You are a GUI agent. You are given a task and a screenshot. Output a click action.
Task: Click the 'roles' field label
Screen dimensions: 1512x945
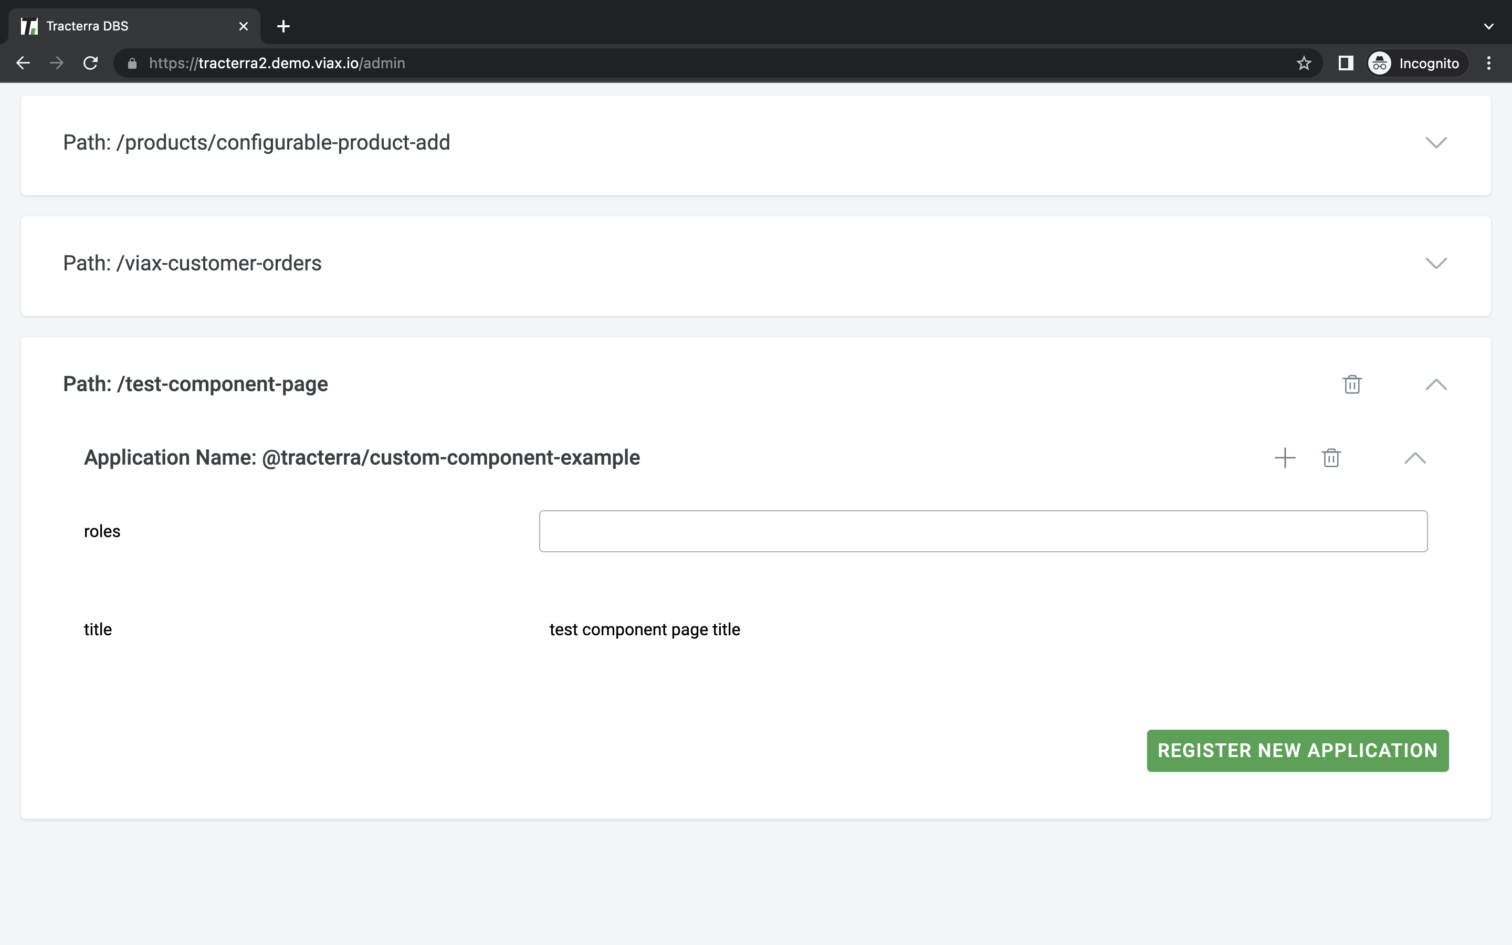click(x=102, y=531)
